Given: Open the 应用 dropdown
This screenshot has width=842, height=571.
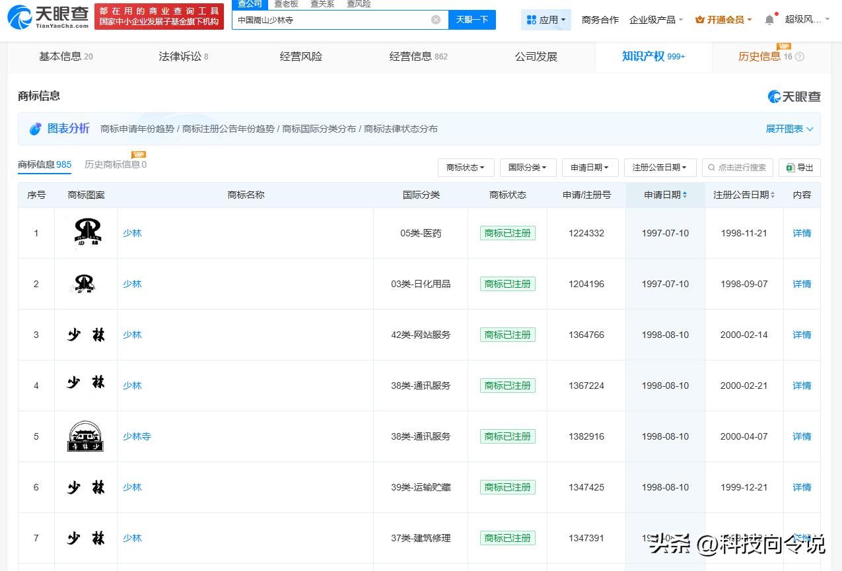Looking at the screenshot, I should point(546,20).
